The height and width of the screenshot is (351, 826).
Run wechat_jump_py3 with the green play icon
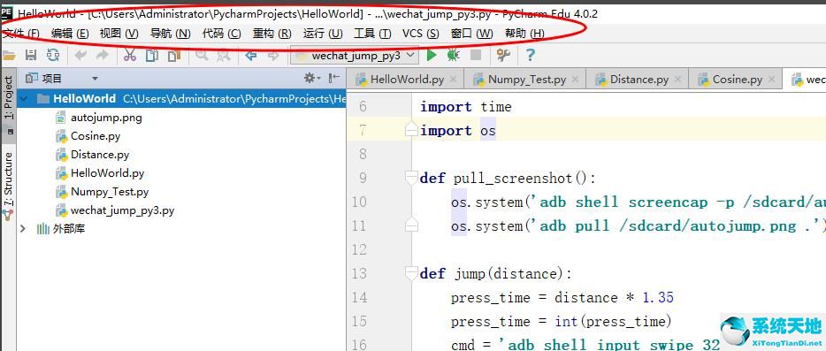tap(432, 55)
